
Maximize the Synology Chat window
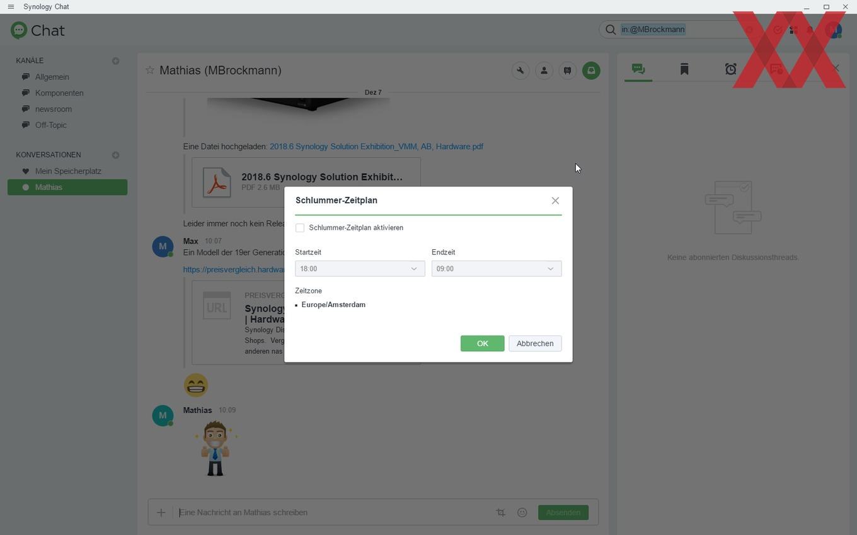click(x=826, y=7)
